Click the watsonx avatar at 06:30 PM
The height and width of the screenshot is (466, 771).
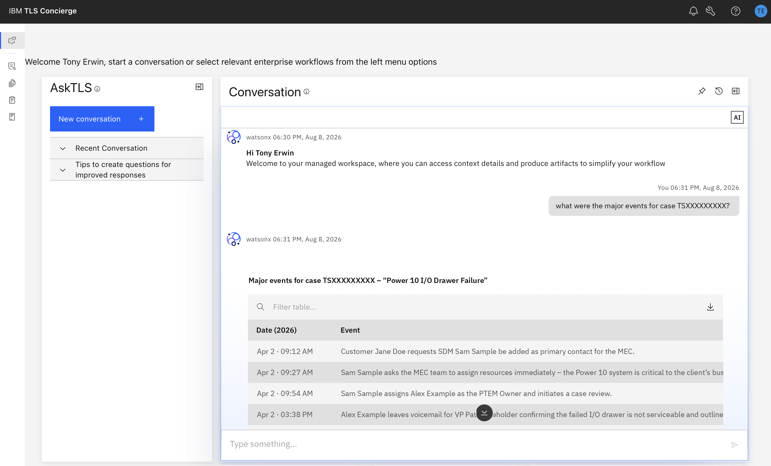(x=234, y=137)
